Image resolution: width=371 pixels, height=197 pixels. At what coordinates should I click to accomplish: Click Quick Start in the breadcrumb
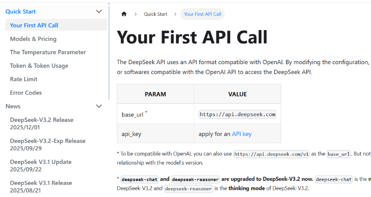tap(155, 14)
